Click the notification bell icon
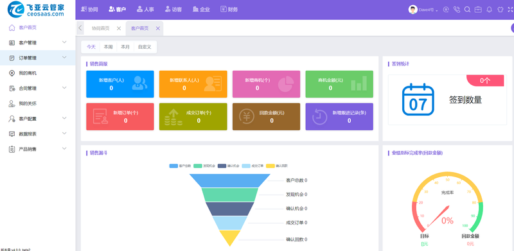The image size is (514, 251). [x=489, y=10]
